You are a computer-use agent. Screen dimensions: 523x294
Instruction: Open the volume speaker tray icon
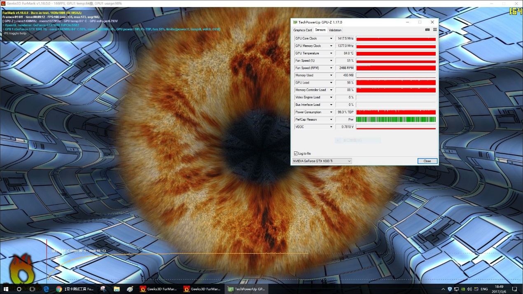[x=469, y=289]
